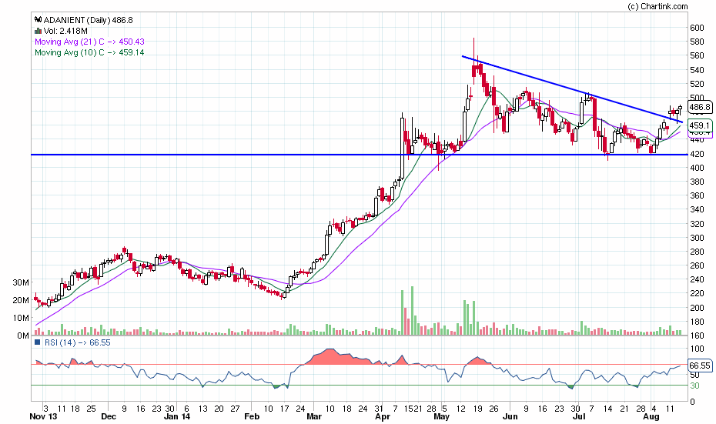Click the 300 price axis label
Image resolution: width=716 pixels, height=424 pixels.
click(697, 238)
